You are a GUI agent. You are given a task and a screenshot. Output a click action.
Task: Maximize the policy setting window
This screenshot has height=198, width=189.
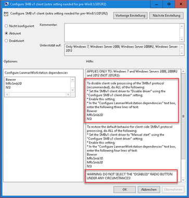coord(169,4)
